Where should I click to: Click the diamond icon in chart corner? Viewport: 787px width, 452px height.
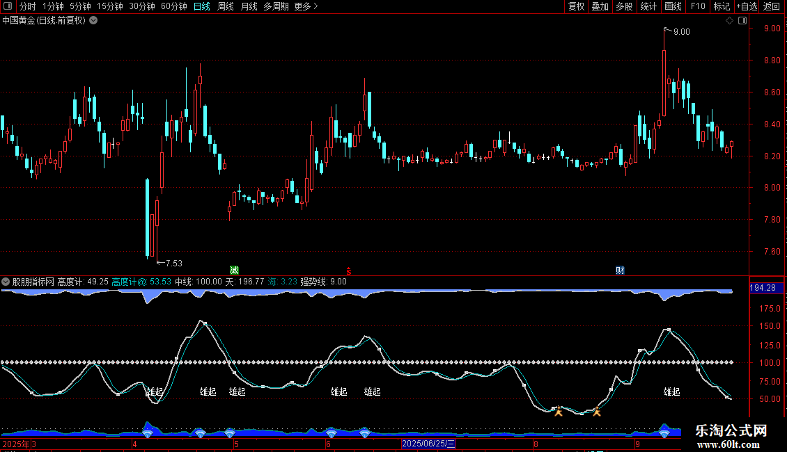tap(730, 21)
